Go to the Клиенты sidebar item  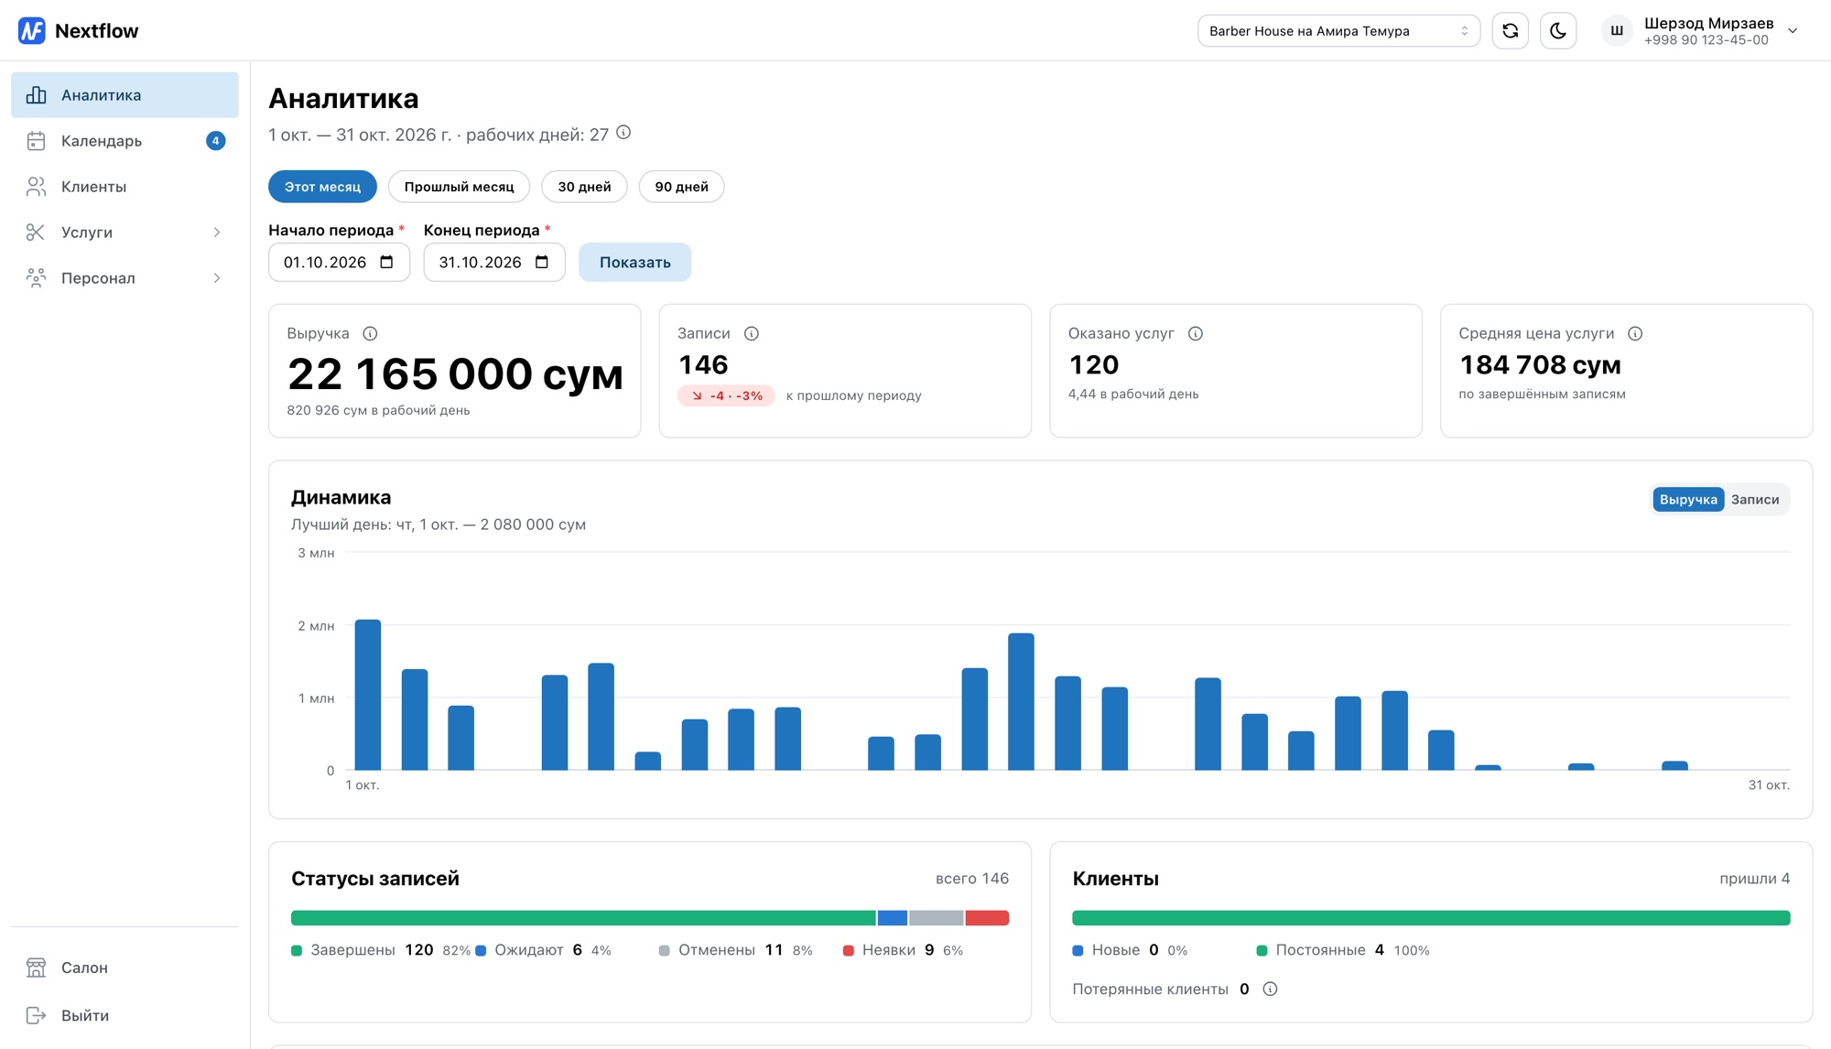[x=125, y=187]
